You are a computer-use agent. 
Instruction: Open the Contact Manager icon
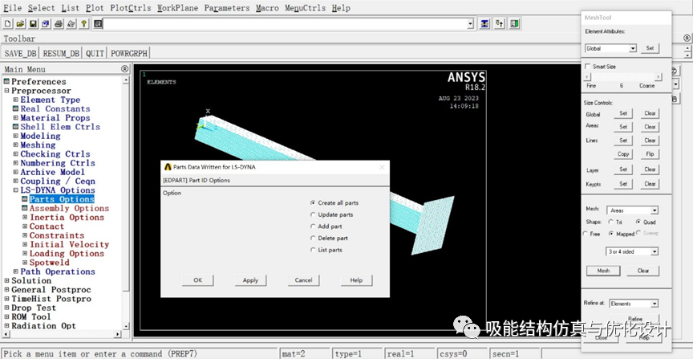[514, 24]
